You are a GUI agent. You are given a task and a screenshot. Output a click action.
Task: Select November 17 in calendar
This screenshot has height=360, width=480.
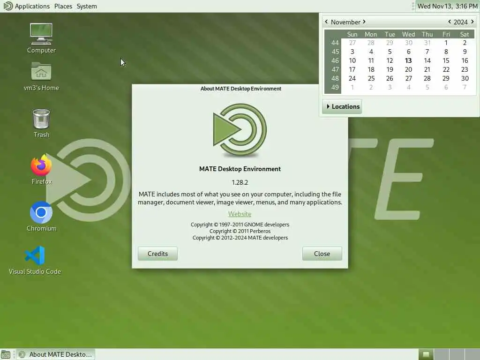point(352,69)
